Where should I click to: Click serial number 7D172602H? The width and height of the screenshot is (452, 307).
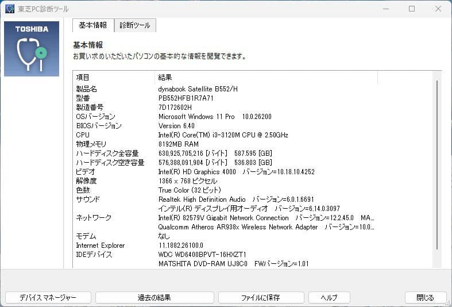[175, 108]
